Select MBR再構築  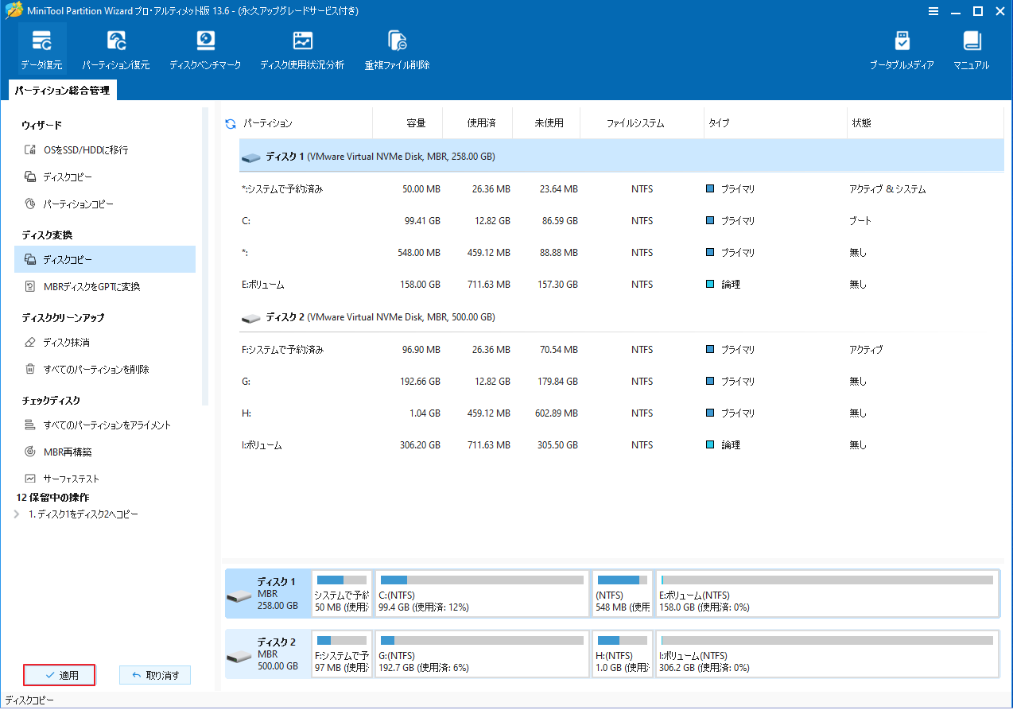click(58, 452)
